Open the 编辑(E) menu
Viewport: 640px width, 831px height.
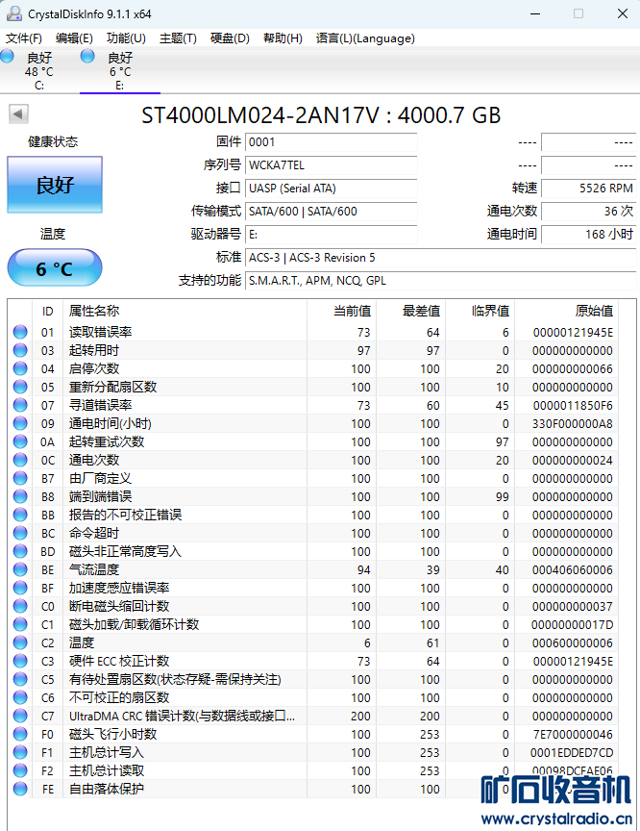coord(74,38)
